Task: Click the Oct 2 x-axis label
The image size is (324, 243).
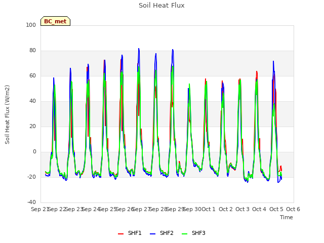Action: (226, 209)
